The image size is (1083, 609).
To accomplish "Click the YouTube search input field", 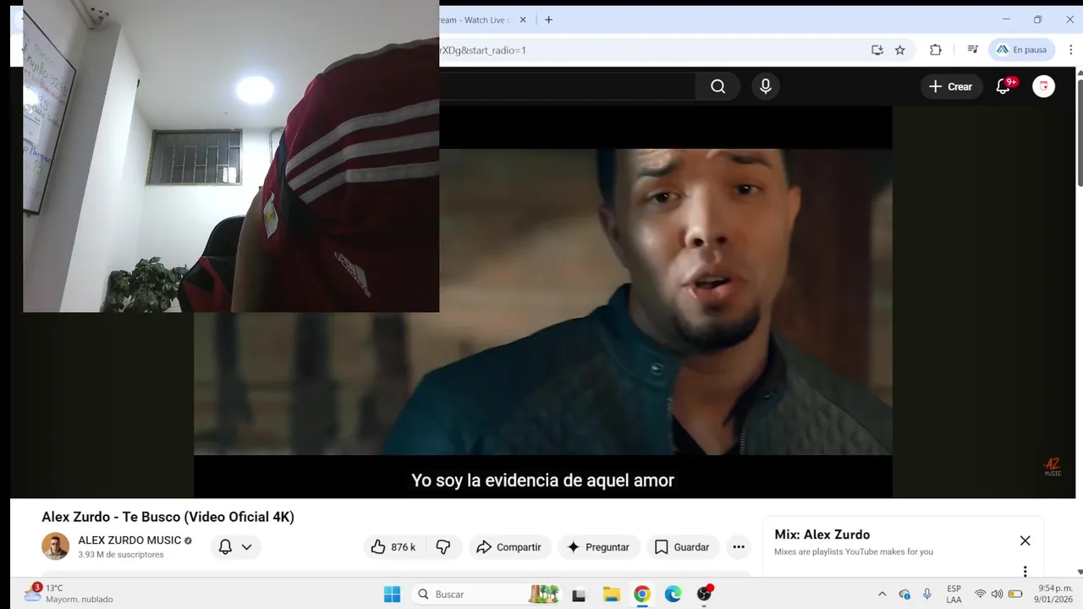I will pos(567,86).
